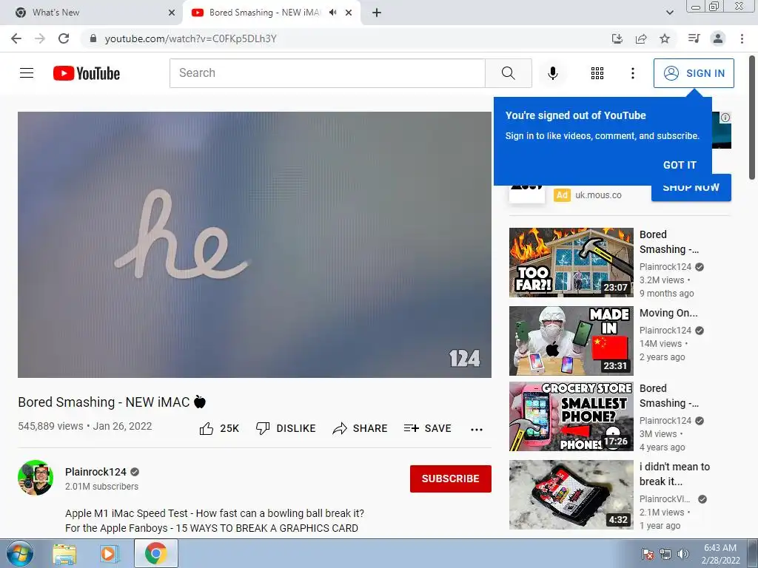Open the MADE IN China video thumbnail
758x568 pixels.
(x=571, y=340)
